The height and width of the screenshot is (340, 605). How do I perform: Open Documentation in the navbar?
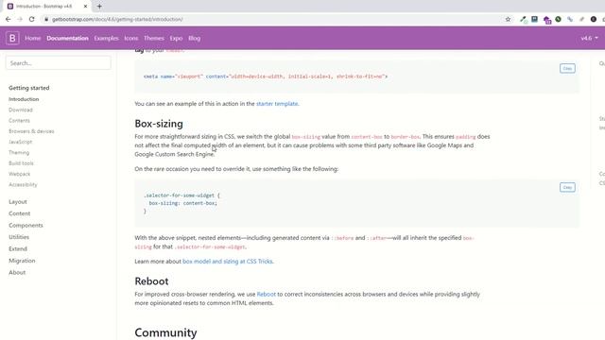coord(67,38)
